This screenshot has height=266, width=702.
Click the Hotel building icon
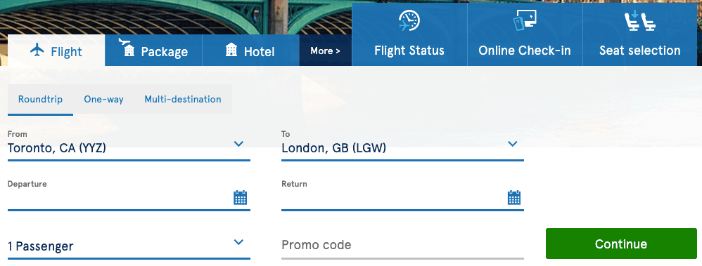click(x=231, y=50)
